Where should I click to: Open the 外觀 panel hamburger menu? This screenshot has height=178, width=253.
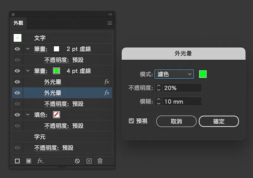pyautogui.click(x=110, y=23)
